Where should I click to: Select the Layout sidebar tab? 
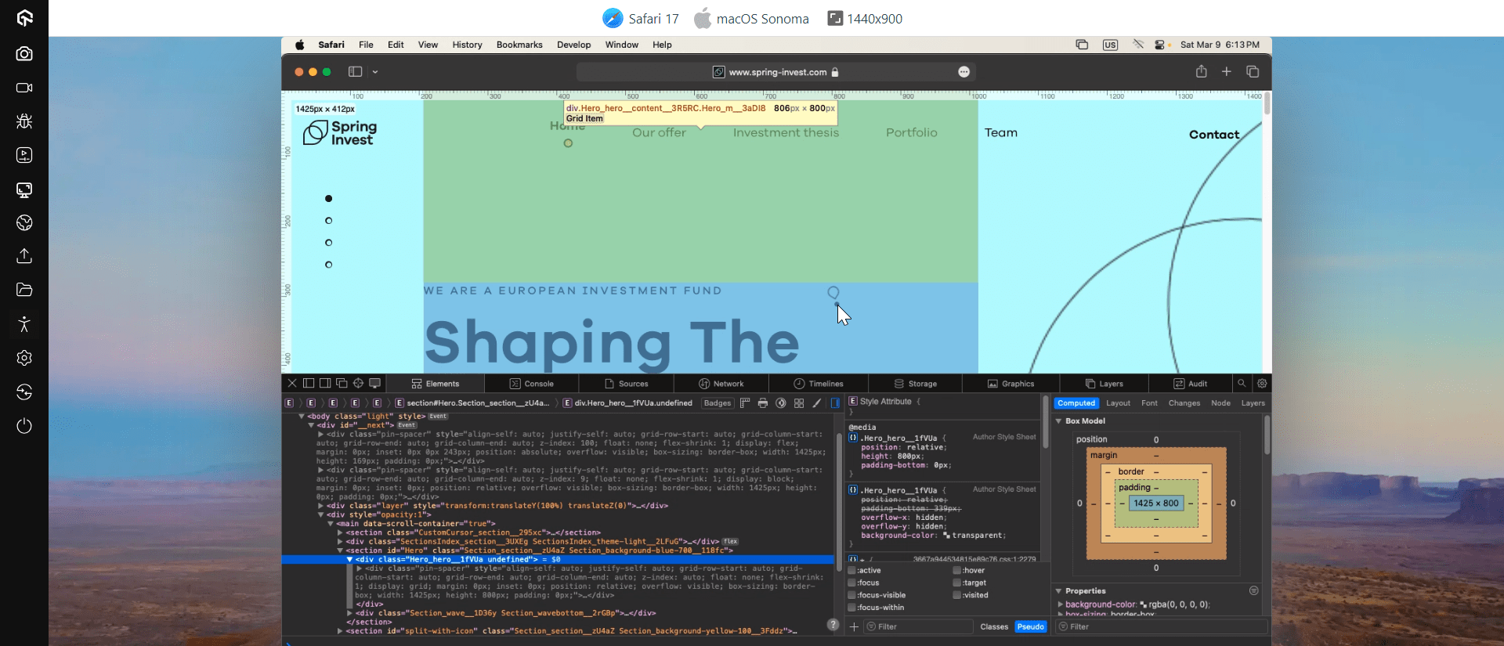pyautogui.click(x=1118, y=403)
